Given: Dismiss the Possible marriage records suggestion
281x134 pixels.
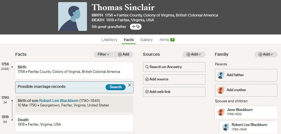Looking at the screenshot, I should (129, 85).
